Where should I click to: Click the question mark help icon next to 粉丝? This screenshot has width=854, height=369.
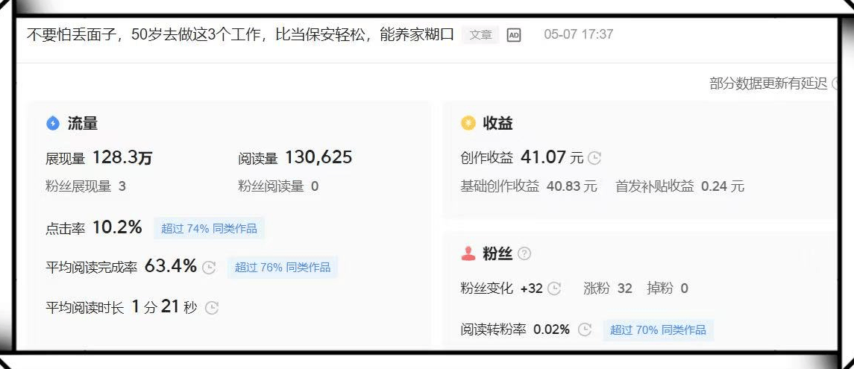pos(524,254)
